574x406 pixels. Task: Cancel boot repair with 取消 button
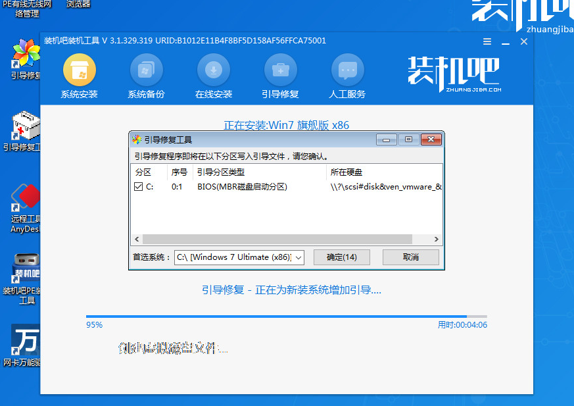411,257
